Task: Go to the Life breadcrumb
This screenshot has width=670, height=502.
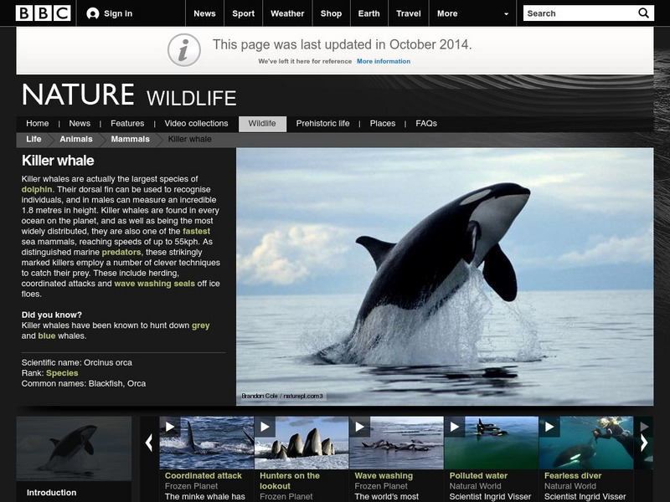Action: [x=33, y=139]
